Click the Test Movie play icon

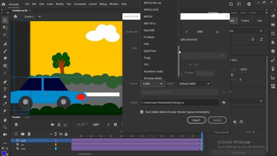[x=249, y=4]
